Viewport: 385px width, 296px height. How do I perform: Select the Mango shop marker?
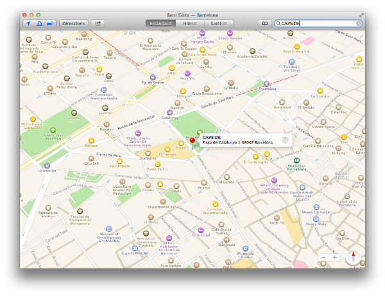(x=183, y=91)
